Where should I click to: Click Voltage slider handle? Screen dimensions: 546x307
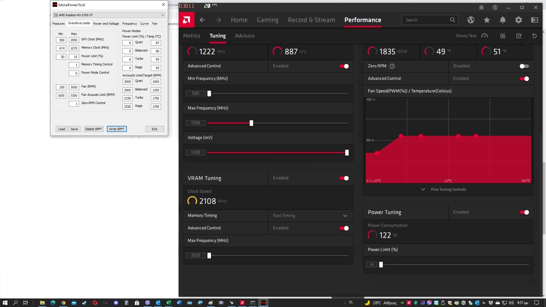[x=347, y=153]
